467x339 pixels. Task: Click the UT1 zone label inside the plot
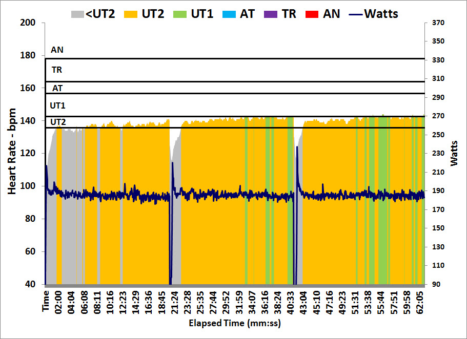(57, 105)
